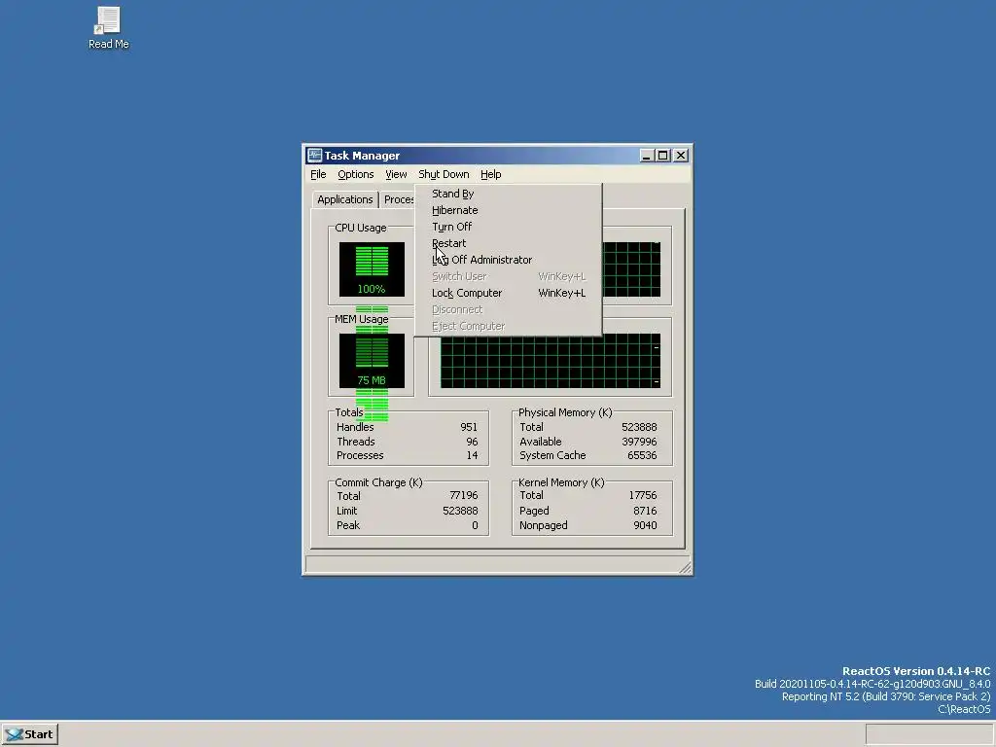996x747 pixels.
Task: Choose Turn Off menu entry
Action: 508,227
